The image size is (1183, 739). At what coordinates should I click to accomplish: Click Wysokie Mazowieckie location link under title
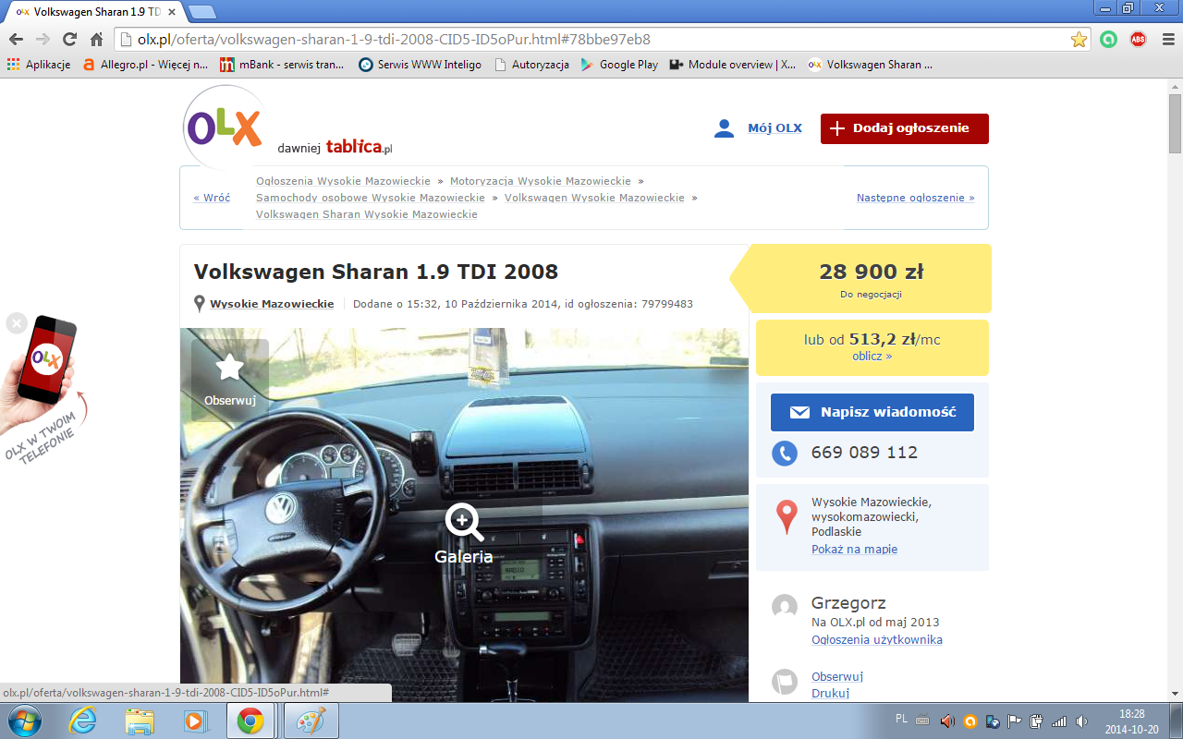click(272, 304)
